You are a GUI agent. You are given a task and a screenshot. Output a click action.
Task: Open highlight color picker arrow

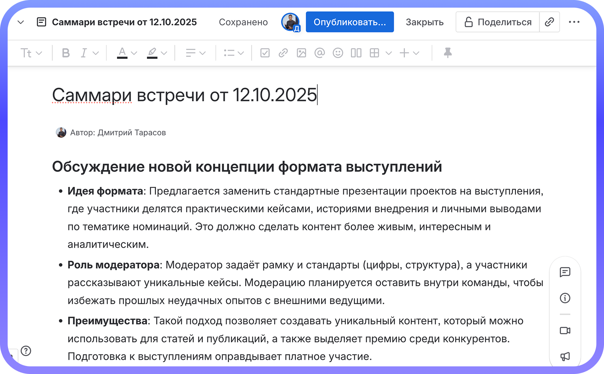pyautogui.click(x=164, y=53)
